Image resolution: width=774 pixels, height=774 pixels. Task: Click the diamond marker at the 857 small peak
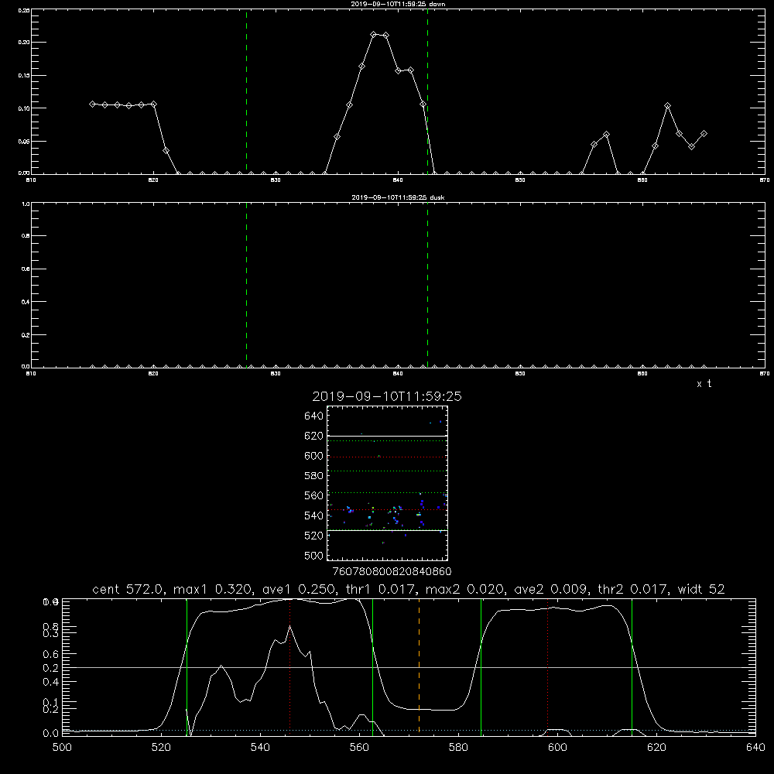(606, 134)
